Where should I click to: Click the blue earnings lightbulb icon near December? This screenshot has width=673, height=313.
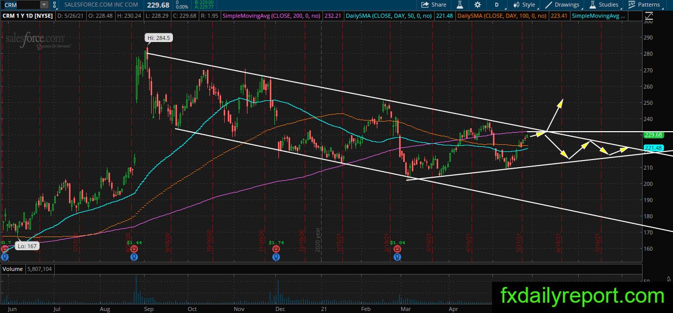coord(275,257)
